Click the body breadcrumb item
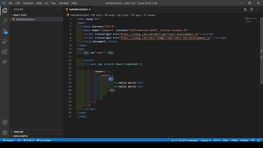Image resolution: width=263 pixels, height=148 pixels. tap(111, 15)
